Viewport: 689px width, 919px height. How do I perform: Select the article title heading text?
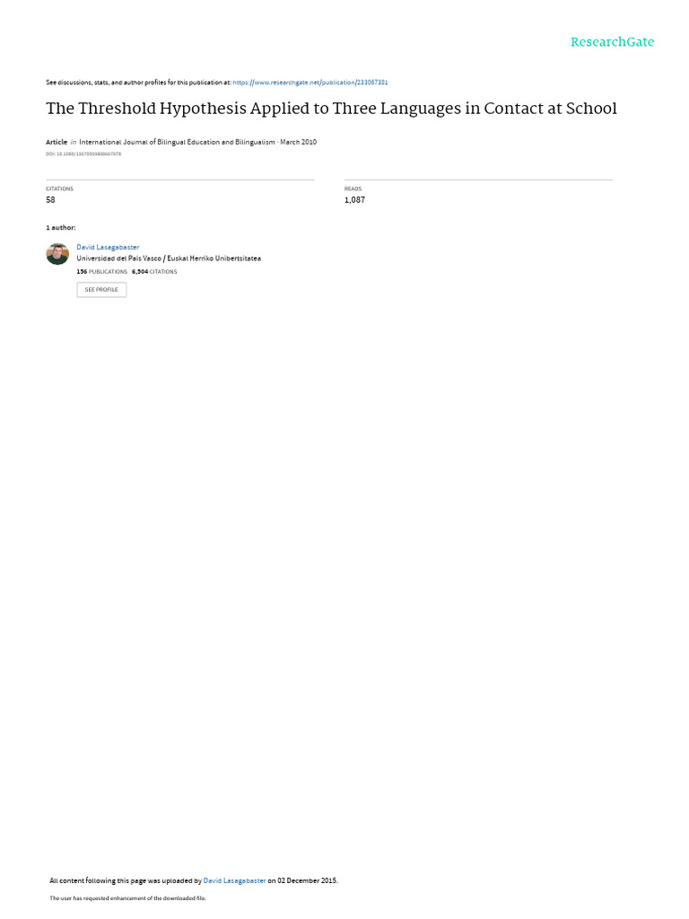coord(331,109)
